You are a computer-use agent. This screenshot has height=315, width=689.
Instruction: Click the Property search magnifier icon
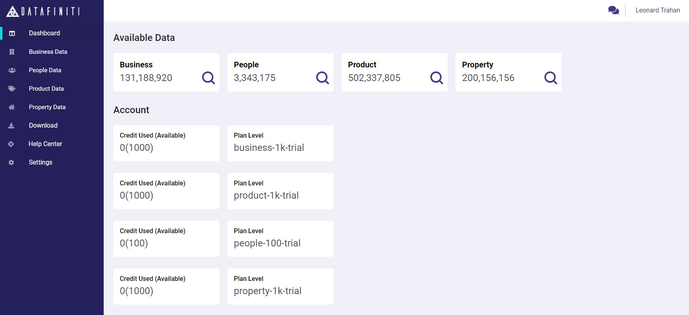point(550,77)
